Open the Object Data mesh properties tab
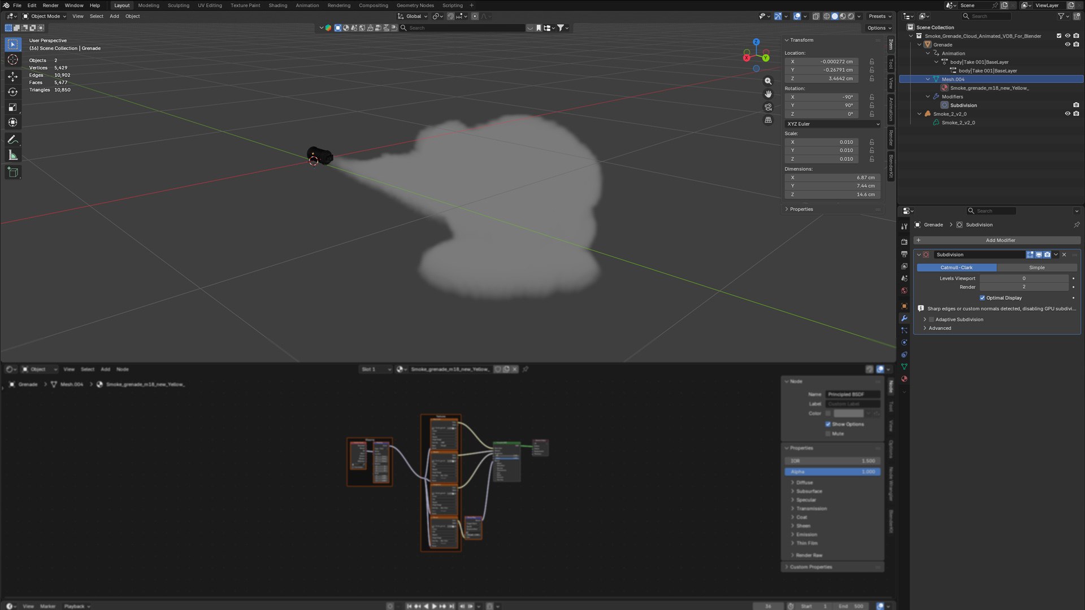The height and width of the screenshot is (610, 1085). pyautogui.click(x=904, y=367)
